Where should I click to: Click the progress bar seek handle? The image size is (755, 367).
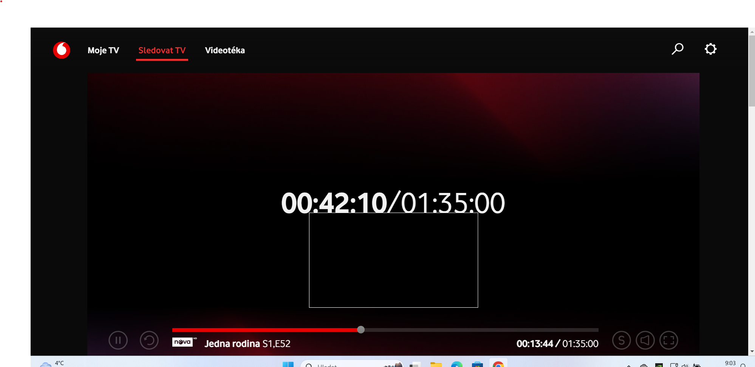pyautogui.click(x=361, y=330)
